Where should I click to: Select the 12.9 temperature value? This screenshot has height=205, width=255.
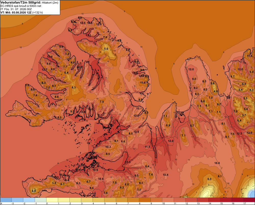[x=136, y=132]
